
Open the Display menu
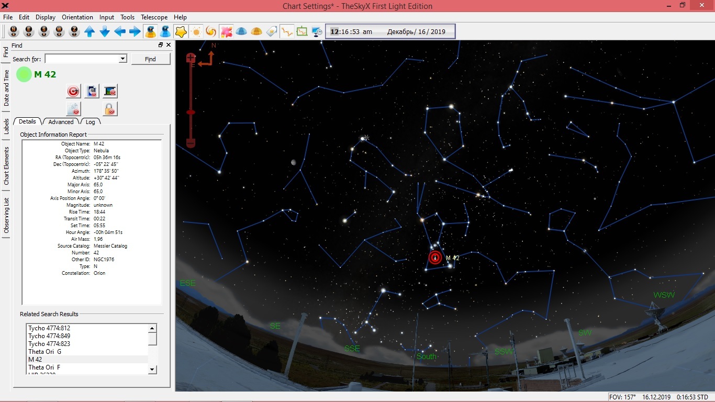(x=46, y=17)
